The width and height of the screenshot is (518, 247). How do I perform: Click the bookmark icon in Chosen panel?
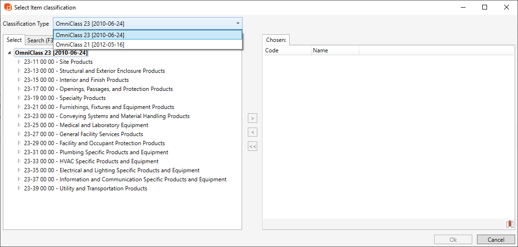pos(509,224)
